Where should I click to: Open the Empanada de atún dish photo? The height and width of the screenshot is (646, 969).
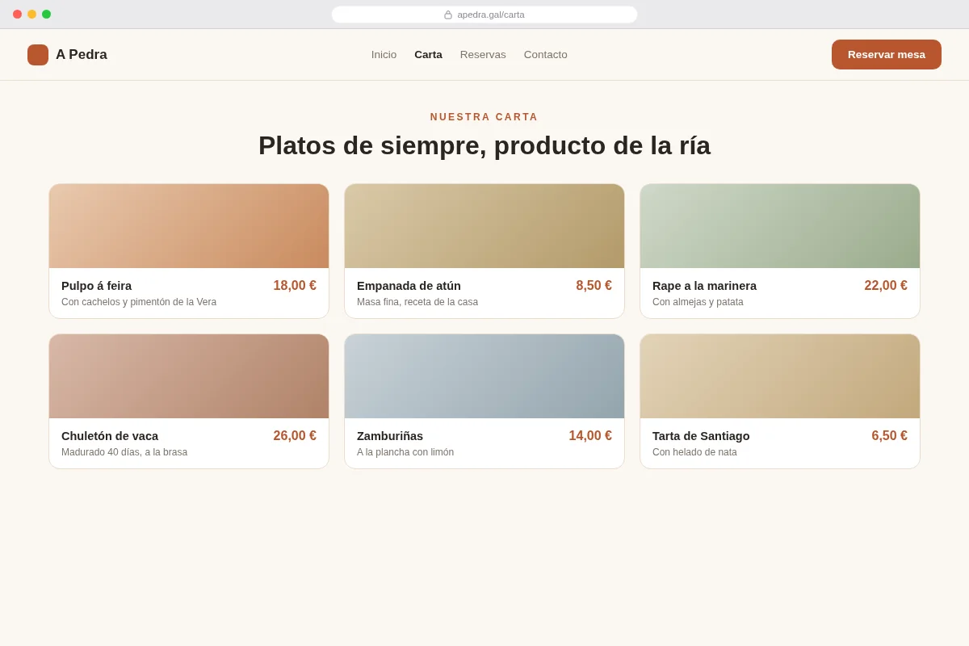(484, 226)
